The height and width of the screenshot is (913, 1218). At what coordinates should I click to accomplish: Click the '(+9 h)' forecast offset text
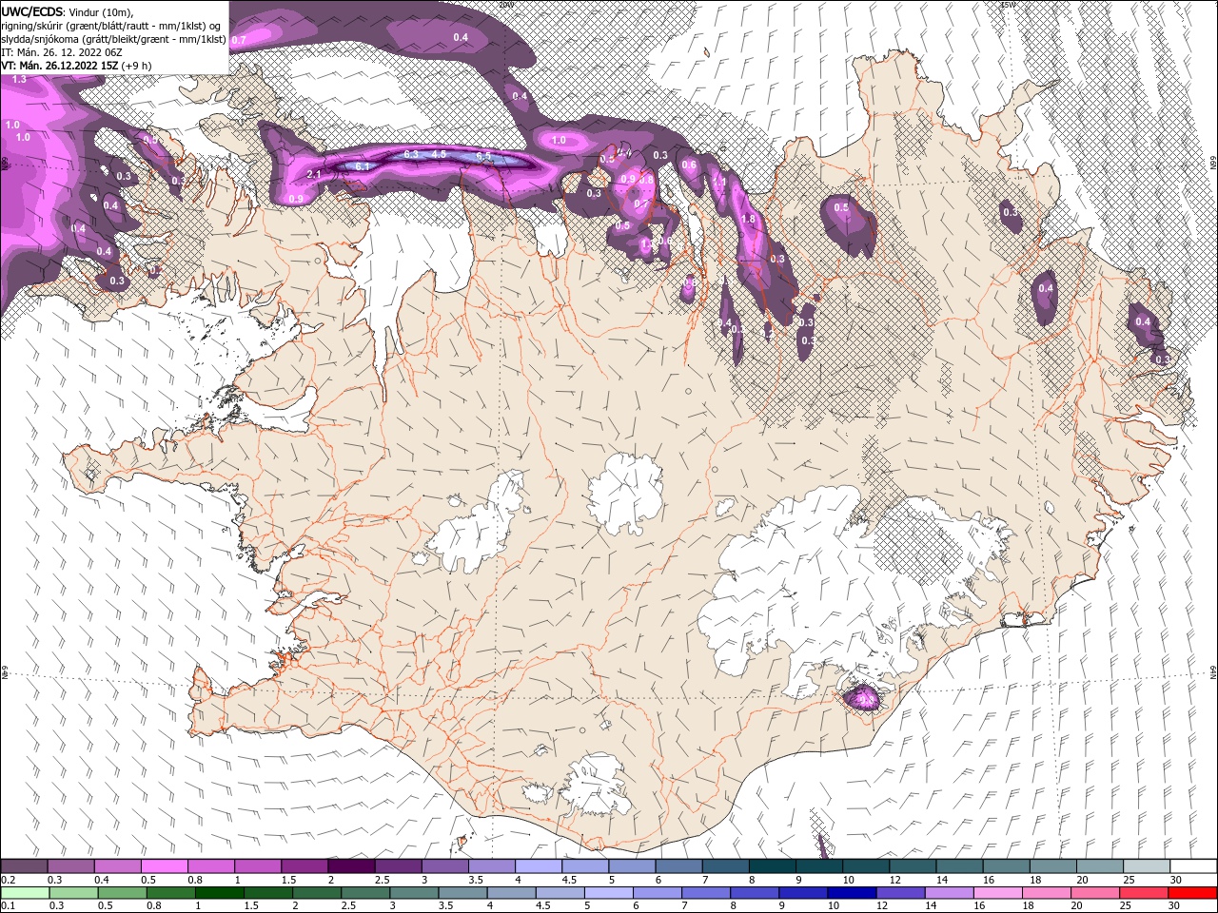(x=135, y=66)
